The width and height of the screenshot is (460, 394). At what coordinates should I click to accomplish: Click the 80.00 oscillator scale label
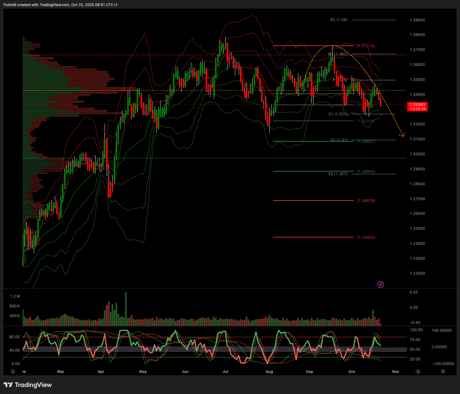tap(14, 337)
